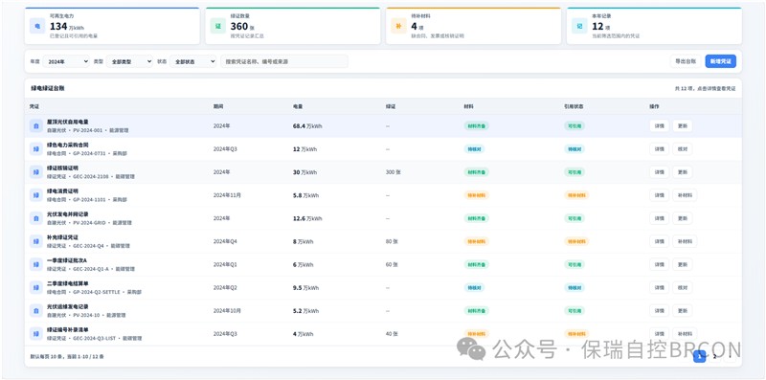Open the 类型 dropdown showing 全部类型
Image resolution: width=766 pixels, height=380 pixels.
(129, 61)
